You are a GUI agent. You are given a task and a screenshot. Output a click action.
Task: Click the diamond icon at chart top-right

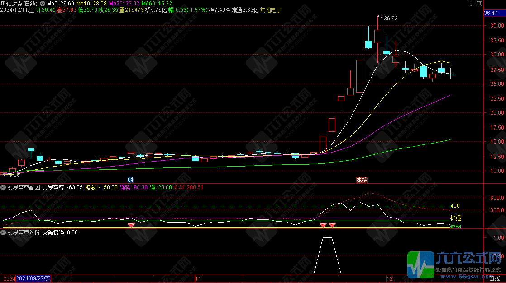point(470,3)
